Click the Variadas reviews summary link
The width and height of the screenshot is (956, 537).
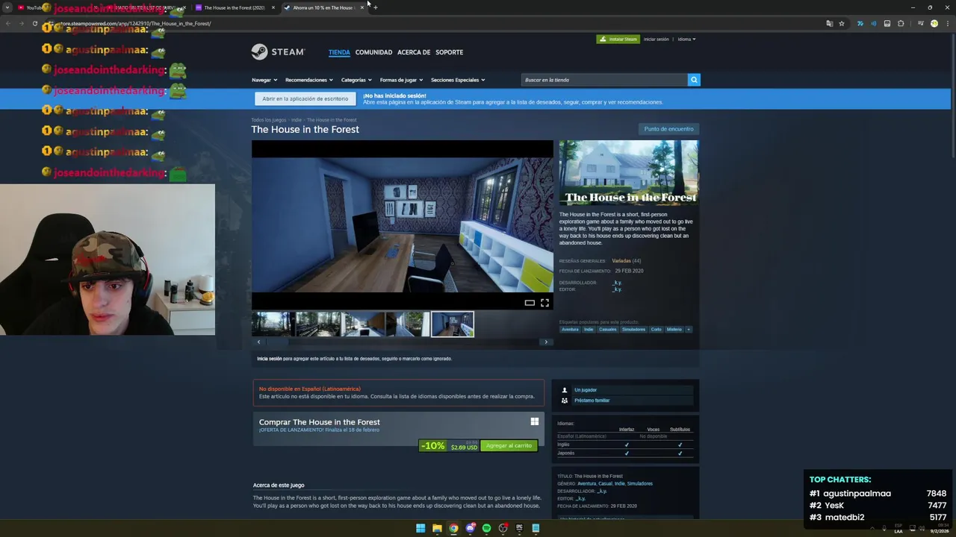pyautogui.click(x=621, y=261)
